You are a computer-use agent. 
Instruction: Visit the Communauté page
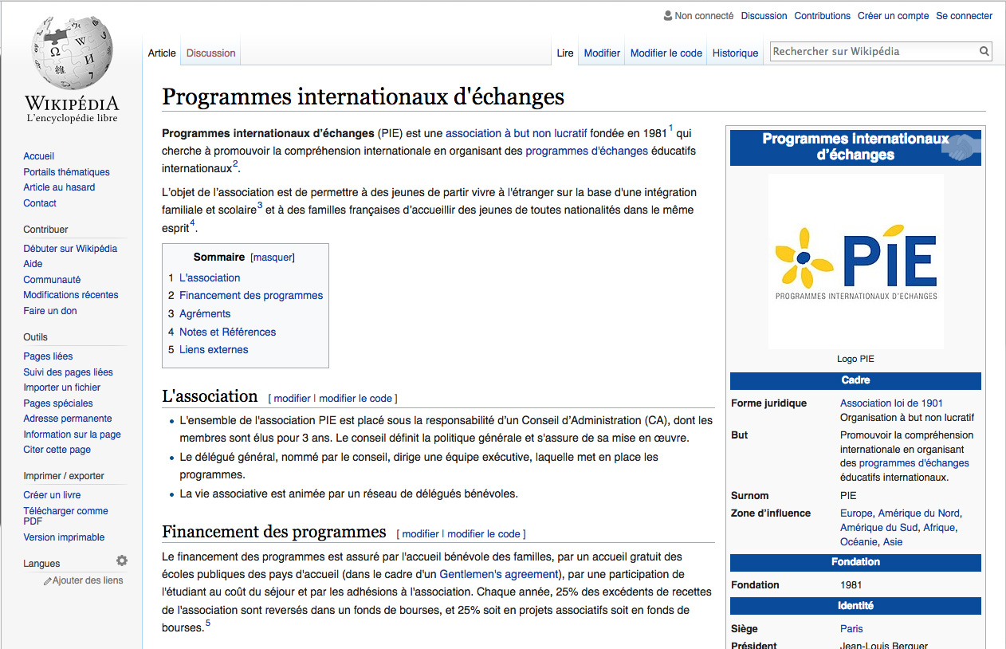pyautogui.click(x=53, y=280)
